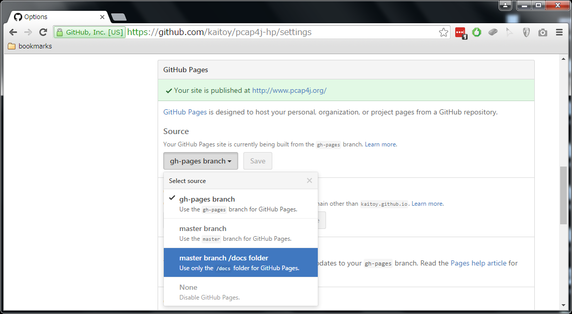The image size is (572, 314).
Task: Click the cursor arrow extension icon
Action: pos(509,32)
